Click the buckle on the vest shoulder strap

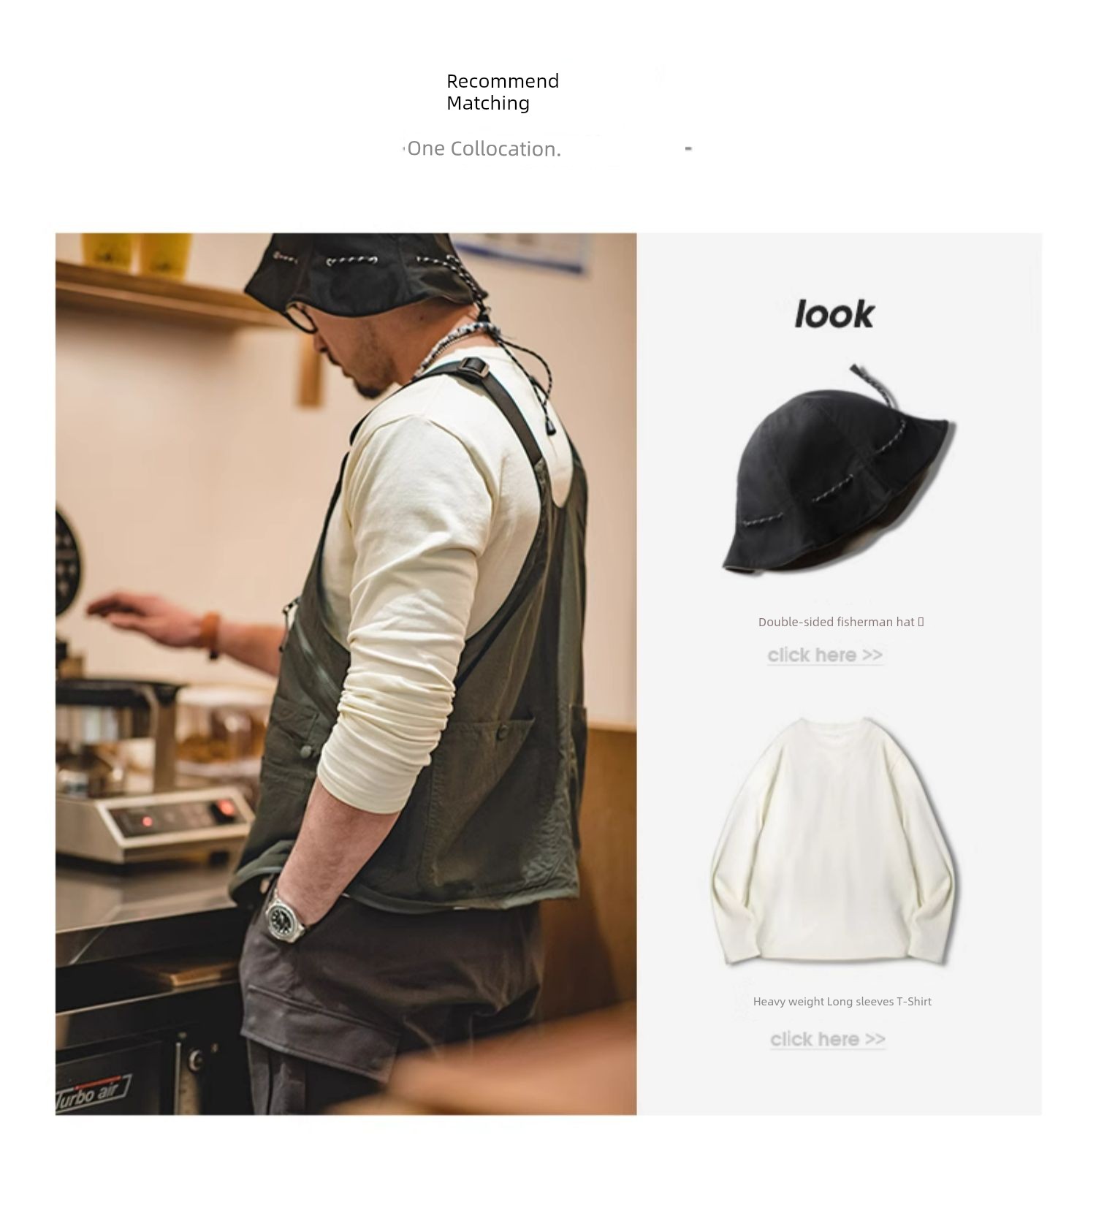coord(476,366)
